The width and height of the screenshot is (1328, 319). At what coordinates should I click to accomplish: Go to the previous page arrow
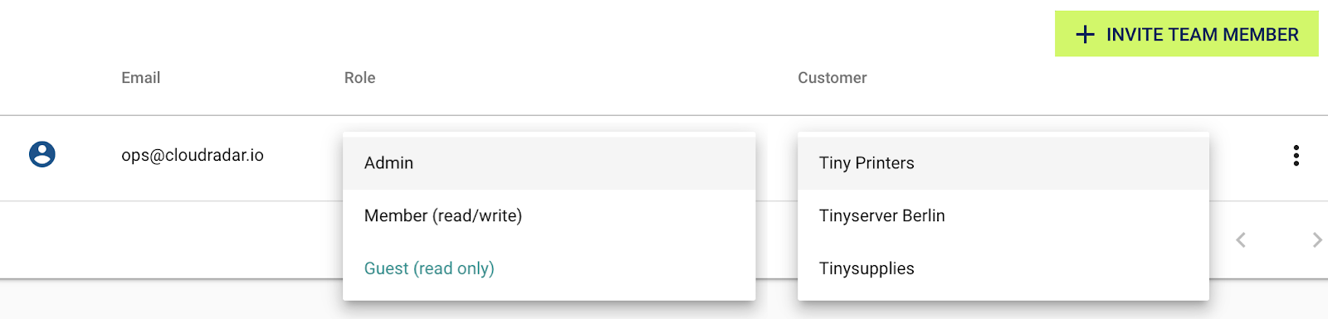click(x=1241, y=240)
